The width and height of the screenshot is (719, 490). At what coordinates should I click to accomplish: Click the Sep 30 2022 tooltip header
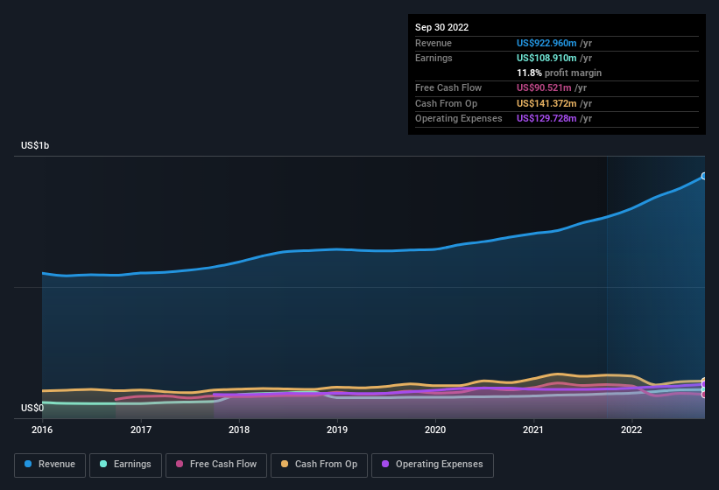441,27
